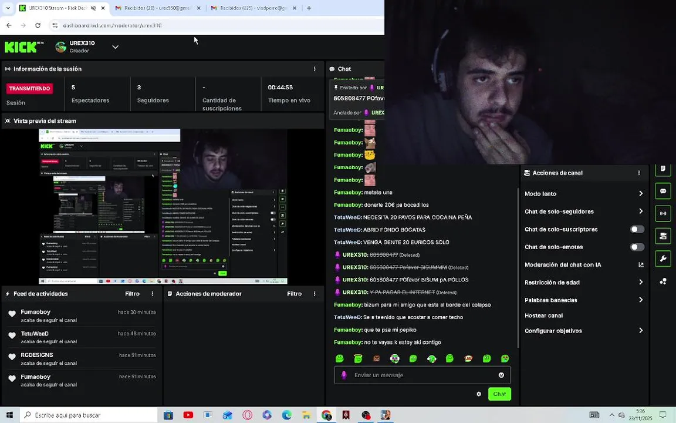
Task: Click the Enviar un mensaje input field
Action: 422,375
